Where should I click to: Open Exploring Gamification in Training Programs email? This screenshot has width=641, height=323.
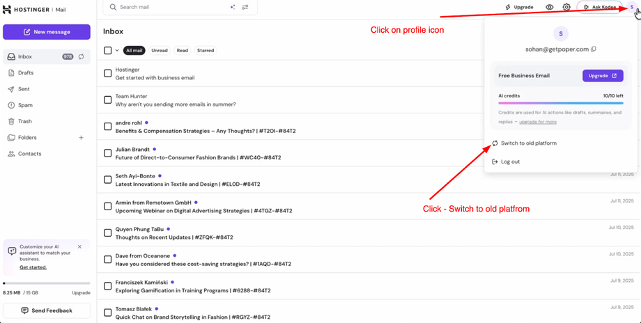pyautogui.click(x=193, y=291)
